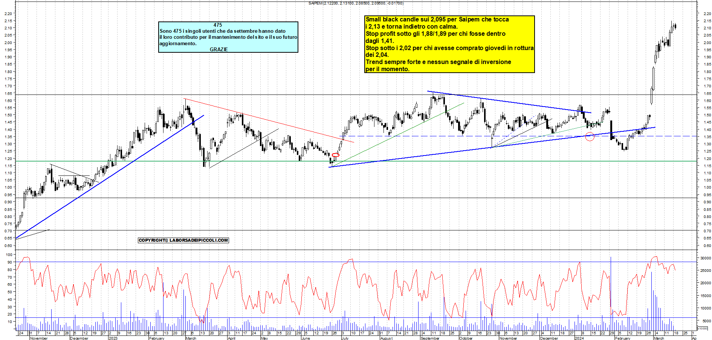
Task: Click the 'May' label on the date axis
Action: 264,338
